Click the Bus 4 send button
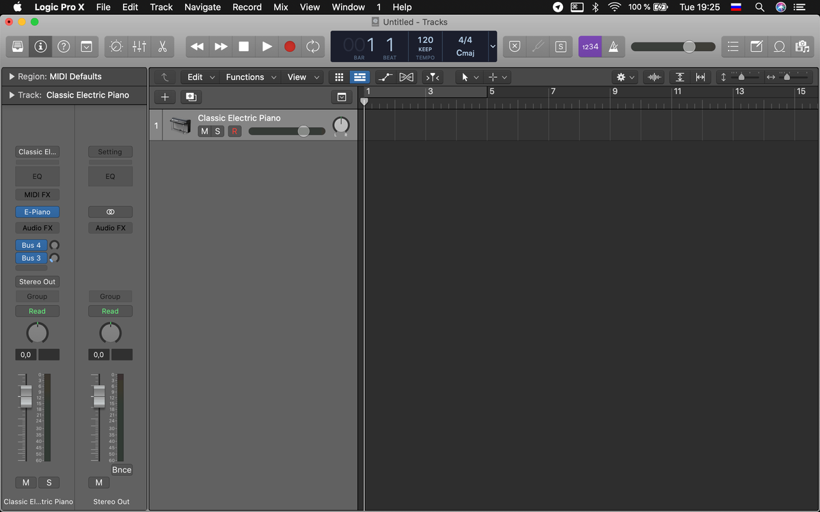Image resolution: width=820 pixels, height=512 pixels. [31, 245]
